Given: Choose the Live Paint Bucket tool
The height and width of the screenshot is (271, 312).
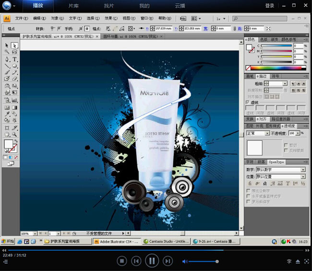Looking at the screenshot, I should pyautogui.click(x=7, y=120).
